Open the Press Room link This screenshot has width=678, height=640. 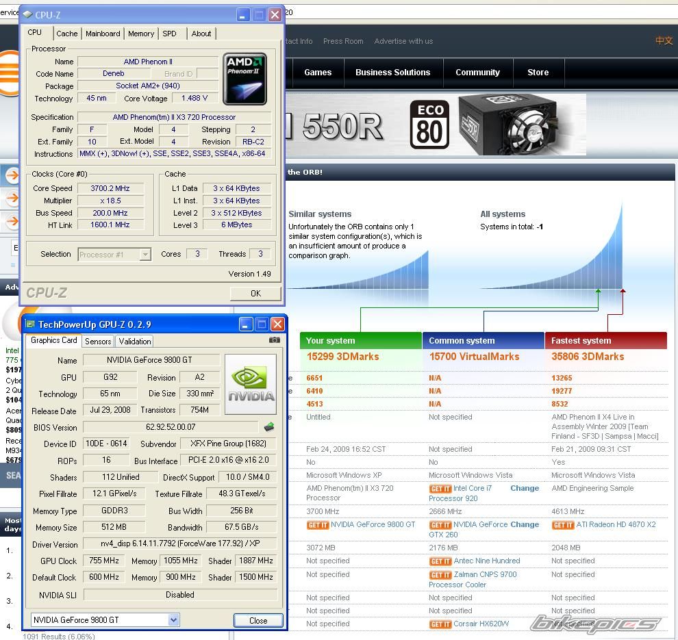pos(343,42)
